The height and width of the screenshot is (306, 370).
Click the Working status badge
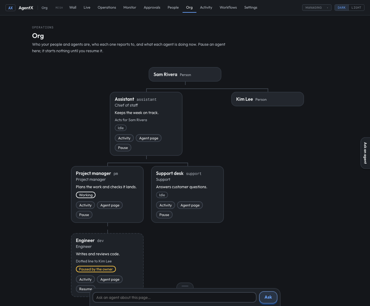86,195
